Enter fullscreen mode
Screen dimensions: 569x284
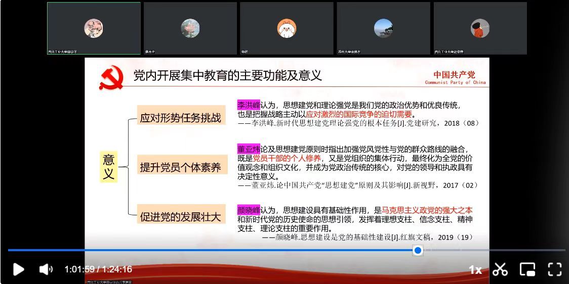(x=555, y=269)
